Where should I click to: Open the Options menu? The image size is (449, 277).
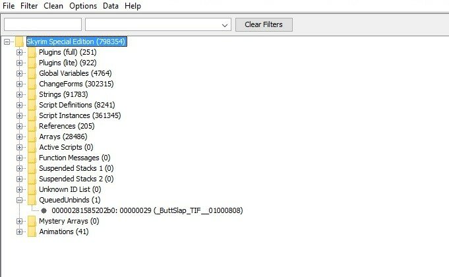(83, 6)
